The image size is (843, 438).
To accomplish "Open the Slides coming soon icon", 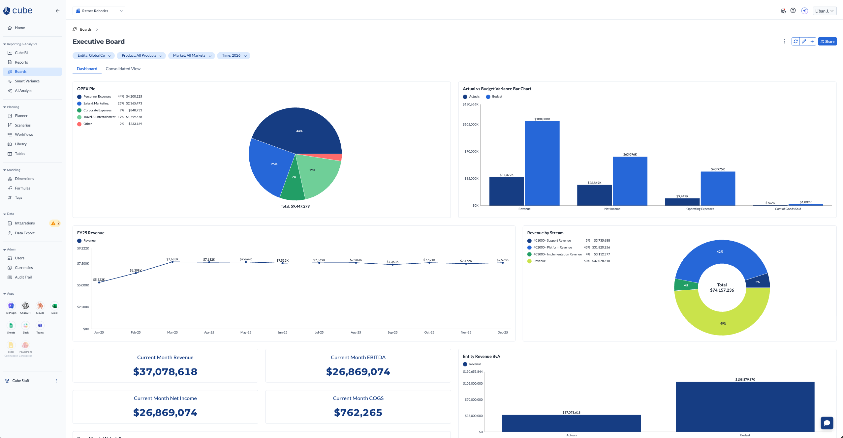I will pos(11,345).
